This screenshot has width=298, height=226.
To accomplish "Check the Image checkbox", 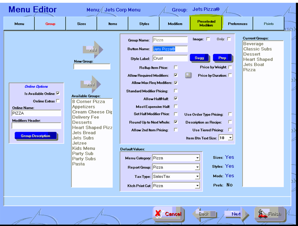I will pos(208,39).
